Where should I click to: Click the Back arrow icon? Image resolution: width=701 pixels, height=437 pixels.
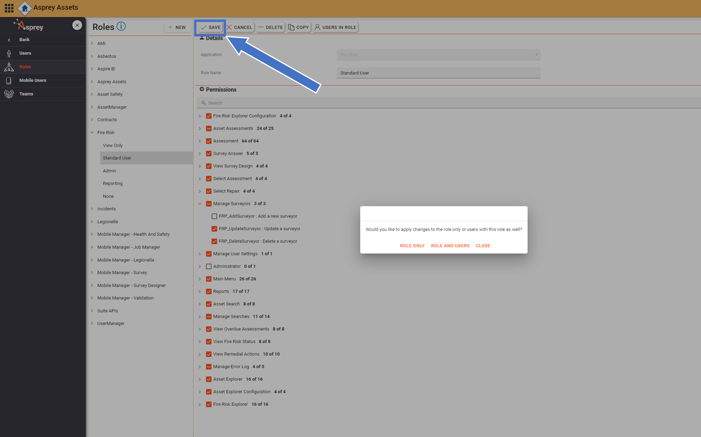click(9, 40)
